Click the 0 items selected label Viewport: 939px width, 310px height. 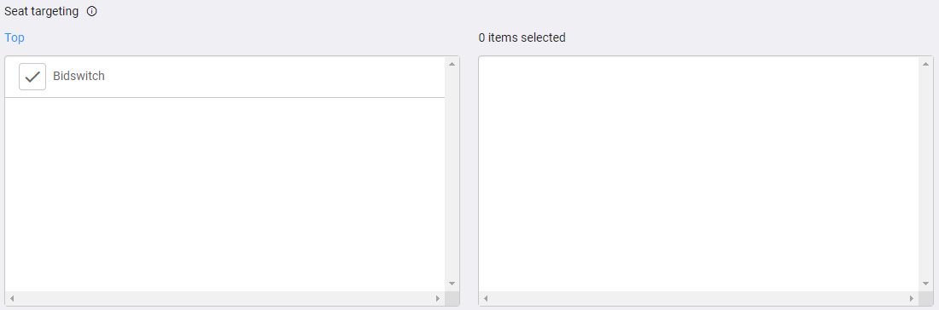(x=522, y=37)
